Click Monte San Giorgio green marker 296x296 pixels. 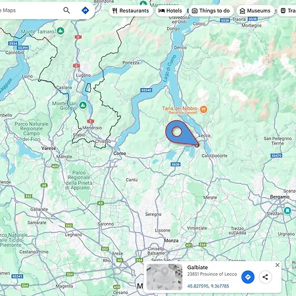pyautogui.click(x=83, y=105)
